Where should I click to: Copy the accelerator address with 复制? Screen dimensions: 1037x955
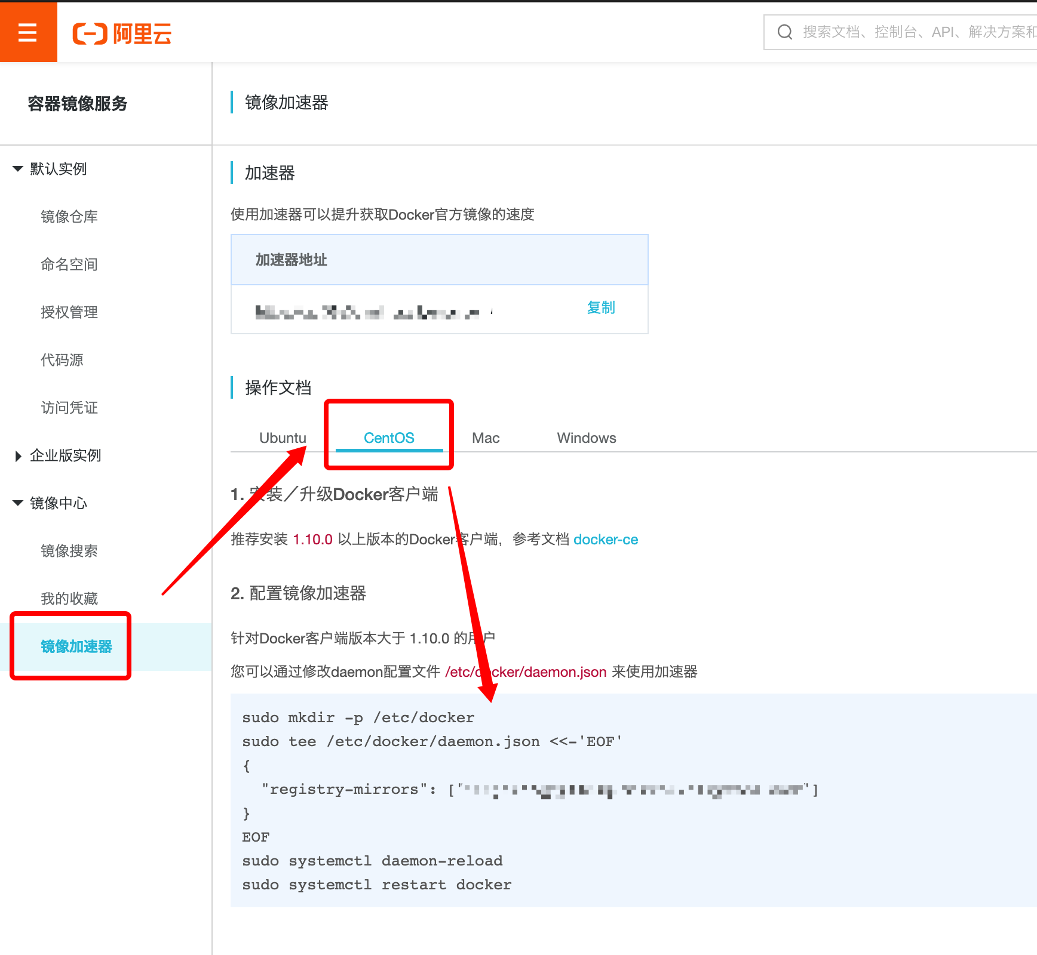[x=601, y=307]
